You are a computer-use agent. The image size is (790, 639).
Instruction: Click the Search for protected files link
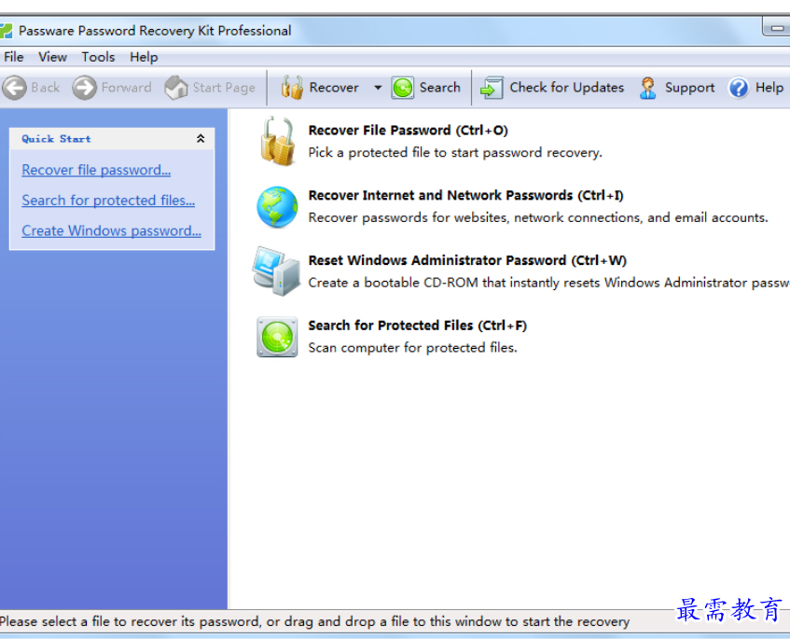click(x=108, y=200)
